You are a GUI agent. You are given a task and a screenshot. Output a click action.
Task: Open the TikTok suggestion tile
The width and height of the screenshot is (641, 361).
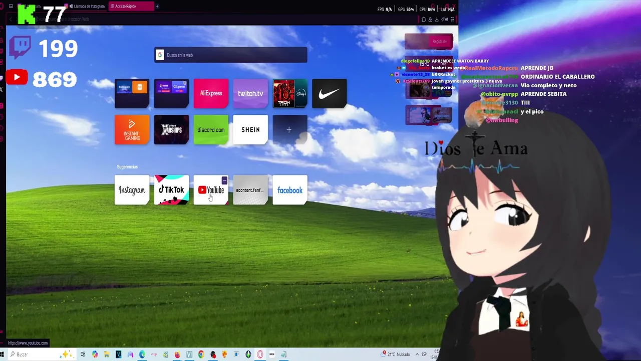(x=171, y=190)
